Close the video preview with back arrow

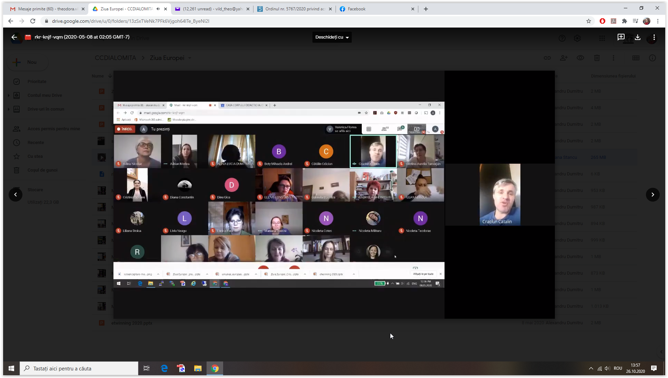[x=14, y=37]
